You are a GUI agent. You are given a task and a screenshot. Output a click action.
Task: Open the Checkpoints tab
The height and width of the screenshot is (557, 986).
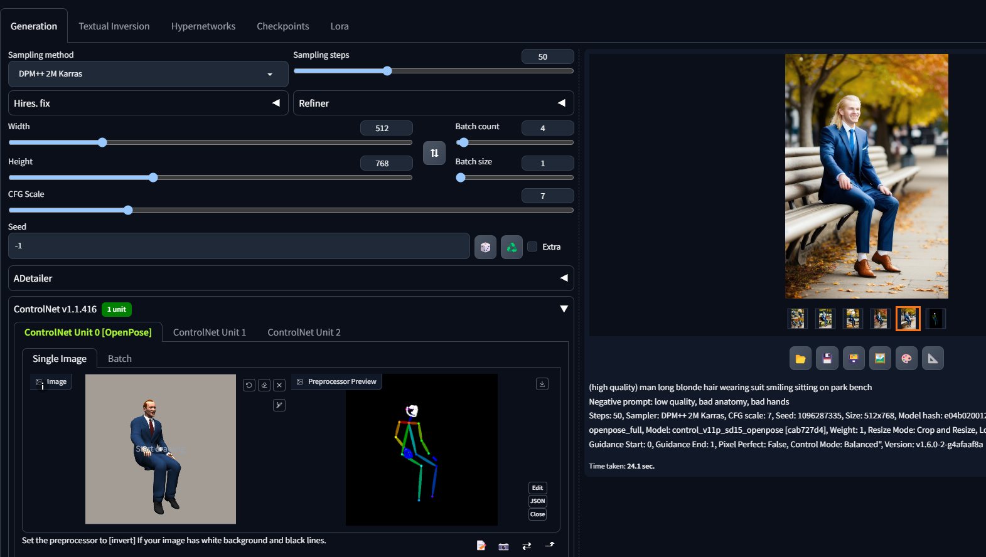click(x=283, y=26)
